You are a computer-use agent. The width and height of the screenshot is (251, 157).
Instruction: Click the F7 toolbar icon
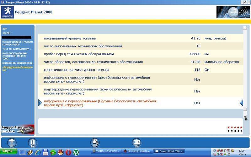(136, 143)
